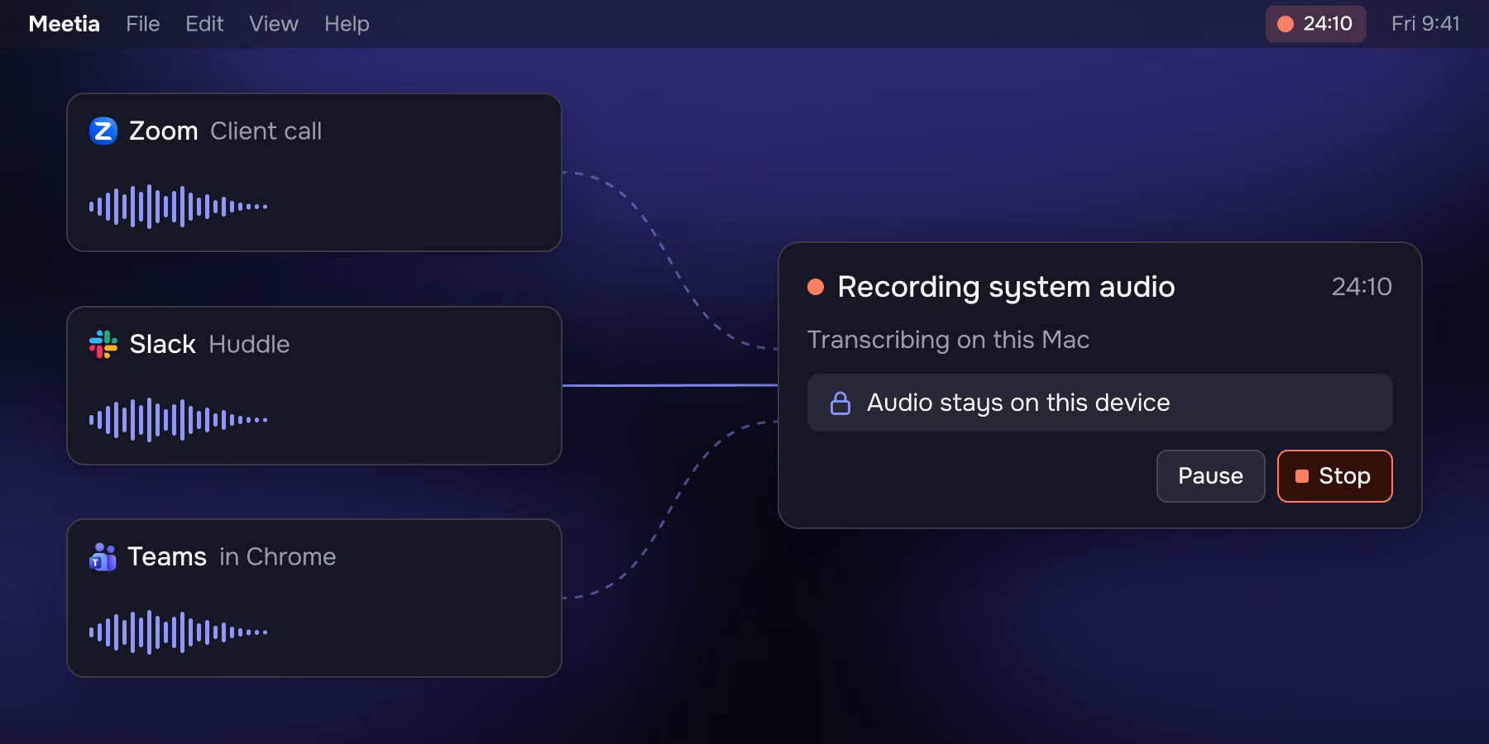Open the Help menu
This screenshot has height=744, width=1489.
tap(347, 24)
